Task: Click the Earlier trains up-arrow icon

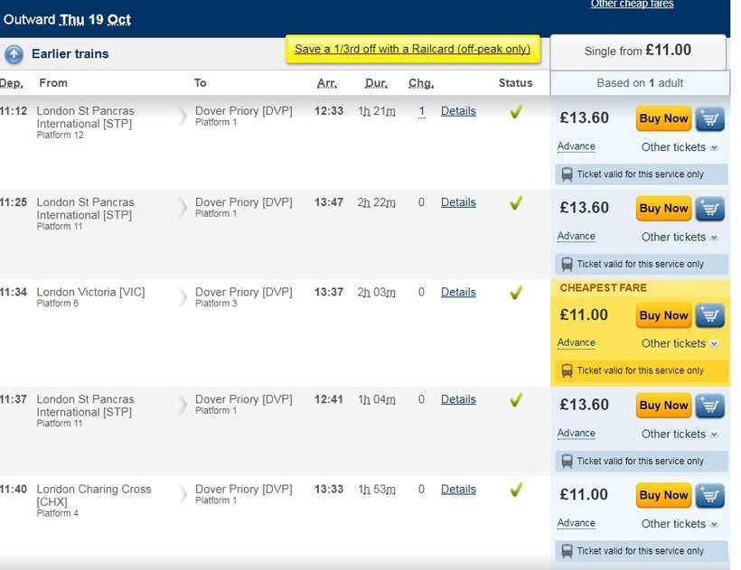Action: point(14,54)
